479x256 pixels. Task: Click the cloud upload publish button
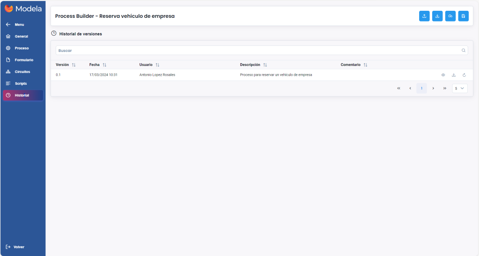(450, 16)
